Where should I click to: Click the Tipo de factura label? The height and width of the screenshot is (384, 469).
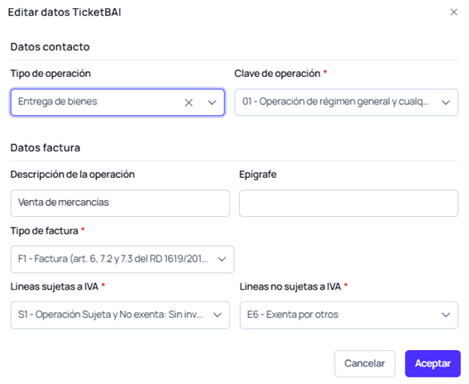coord(45,231)
